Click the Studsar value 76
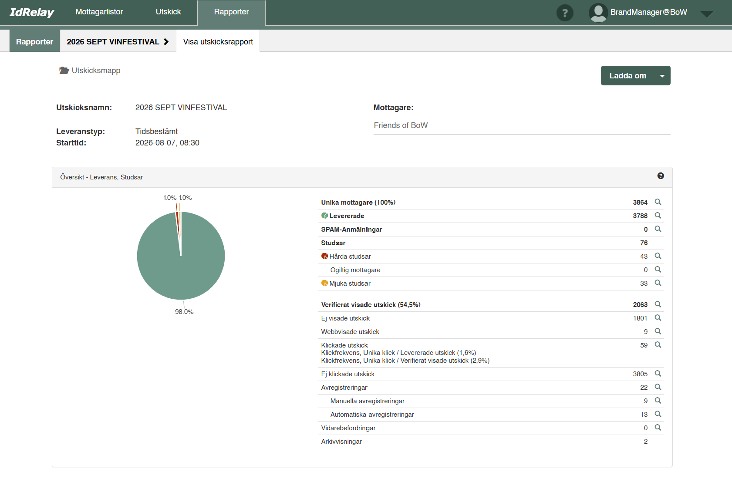This screenshot has width=732, height=496. pos(644,243)
